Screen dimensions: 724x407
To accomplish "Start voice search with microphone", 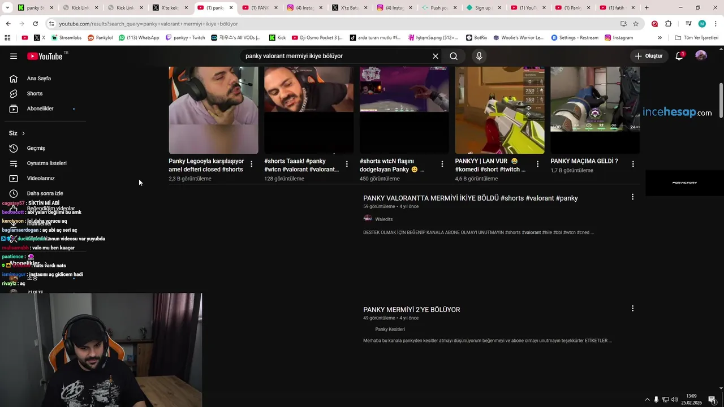I will pyautogui.click(x=479, y=56).
